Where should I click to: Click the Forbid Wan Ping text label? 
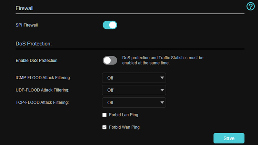point(124,127)
